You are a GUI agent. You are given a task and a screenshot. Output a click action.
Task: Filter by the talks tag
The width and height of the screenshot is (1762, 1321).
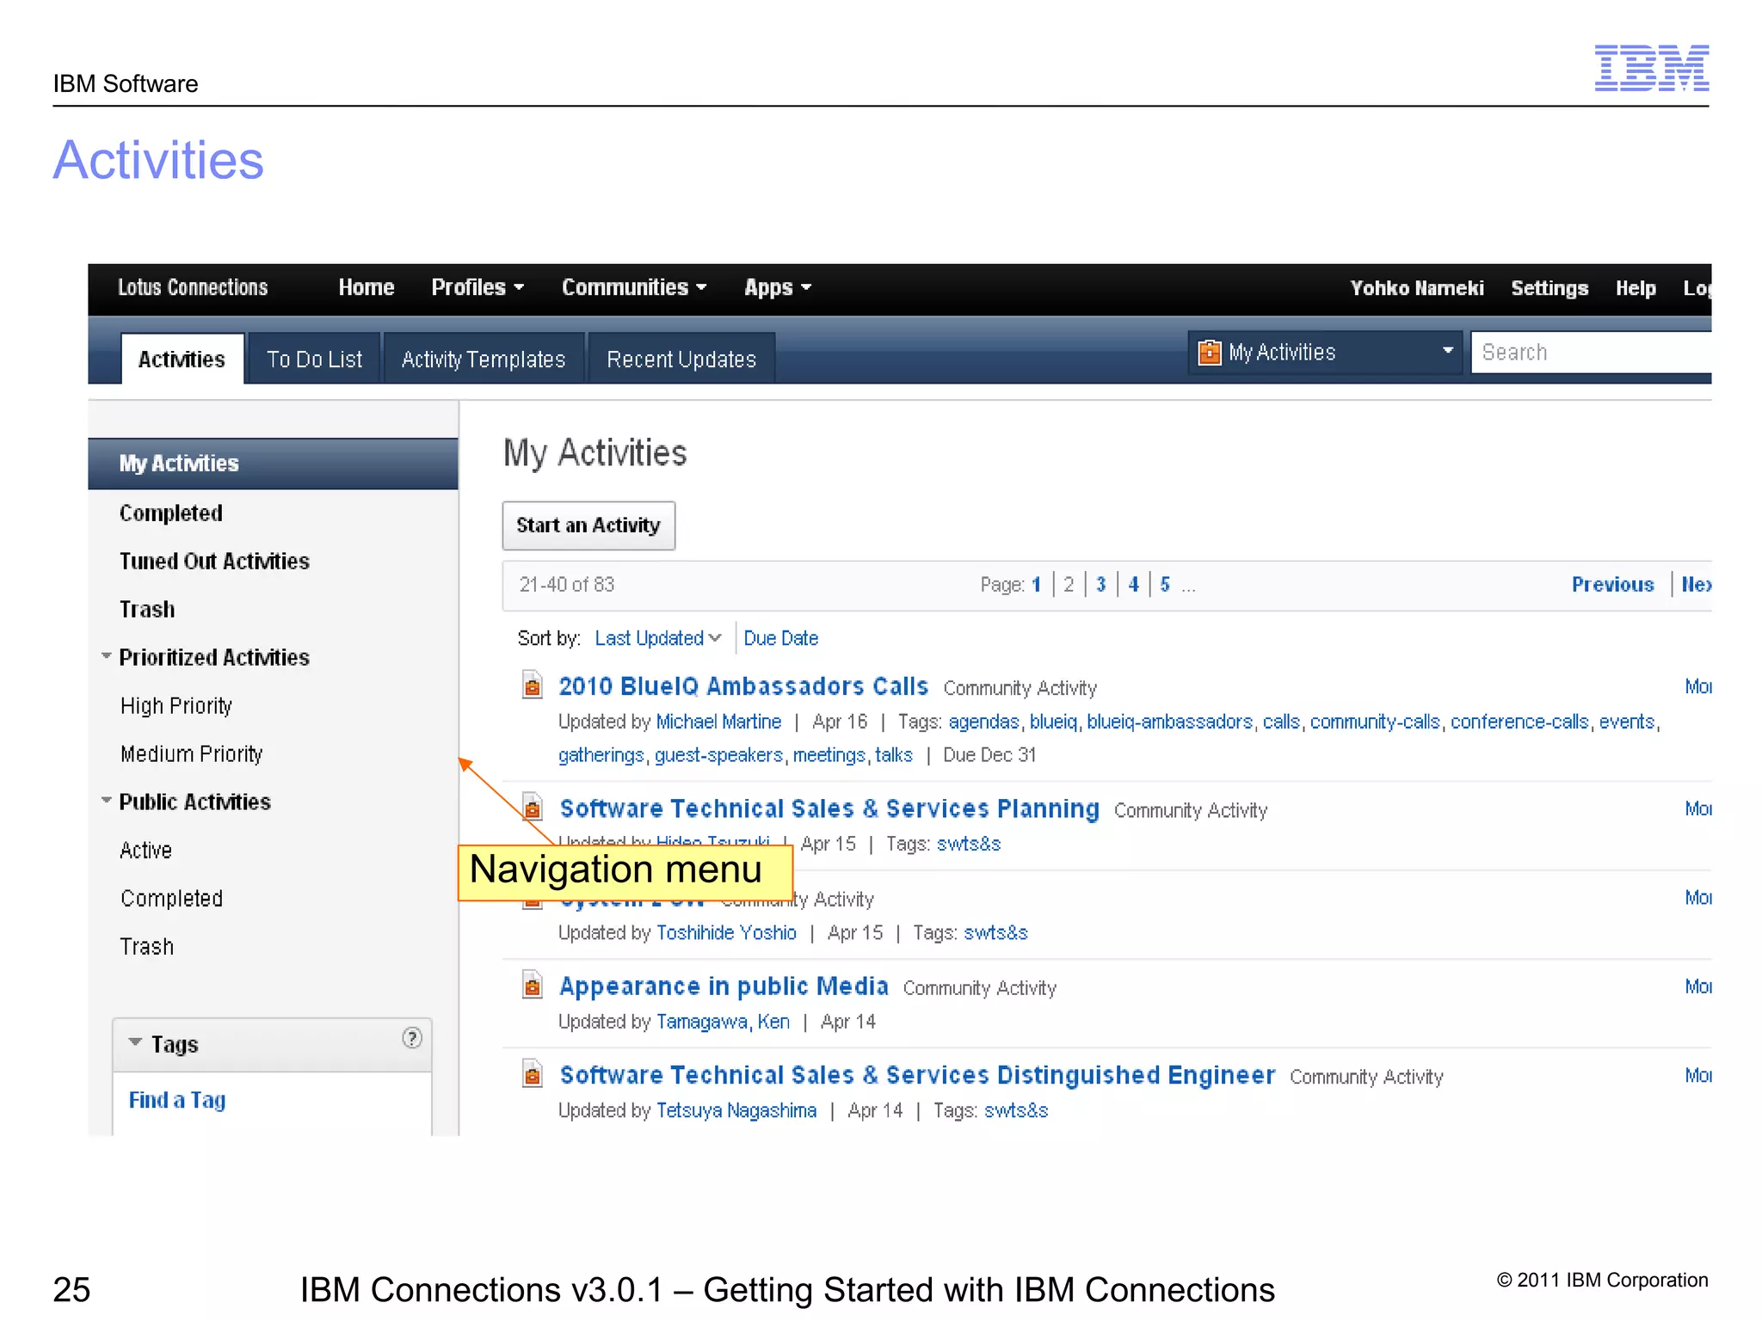pyautogui.click(x=894, y=755)
